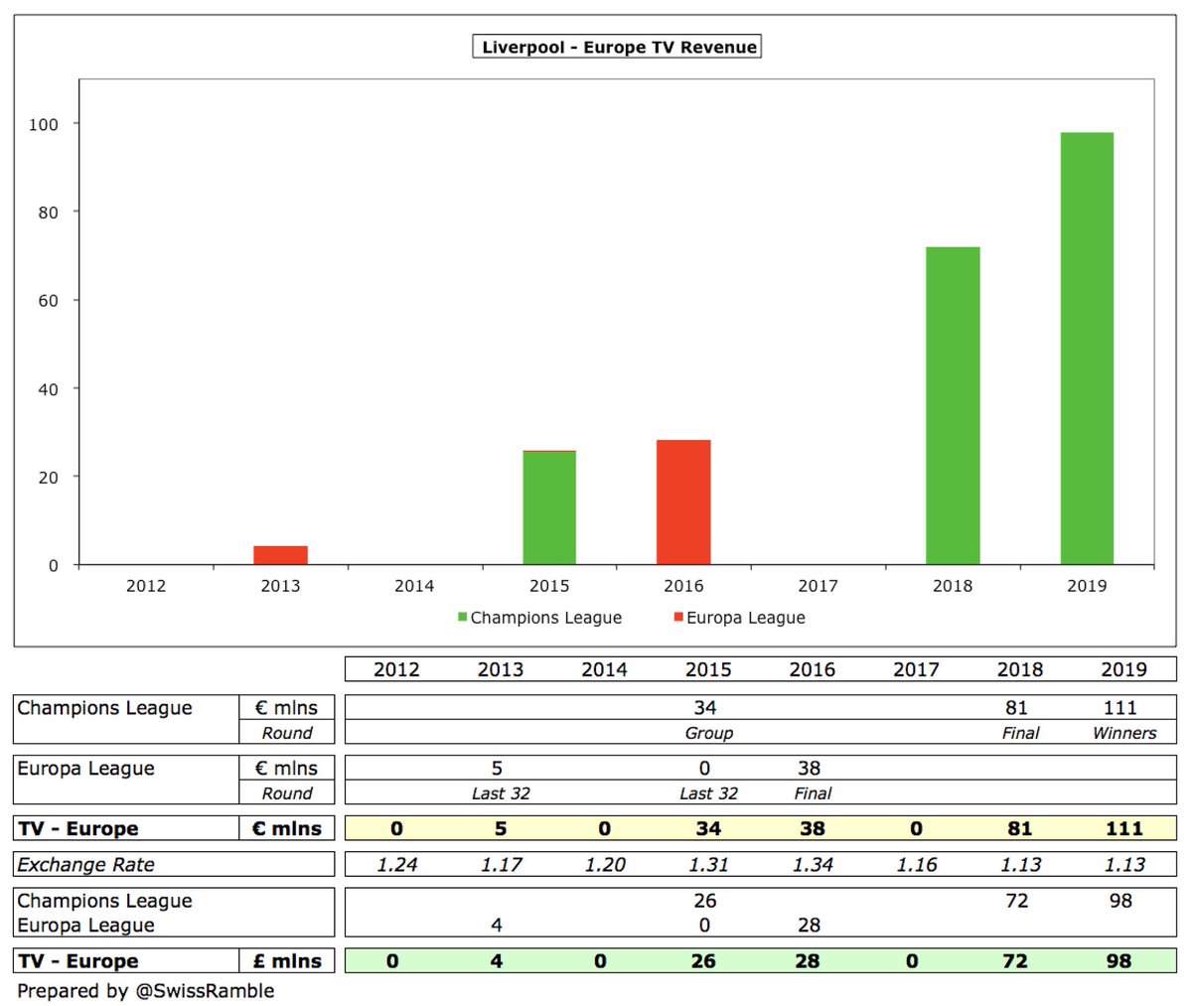Click the red Europa League legend swatch
Viewport: 1192px width, 1006px height.
(x=678, y=618)
